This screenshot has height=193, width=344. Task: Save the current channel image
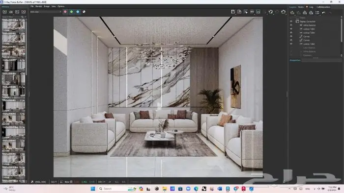[x=233, y=12]
